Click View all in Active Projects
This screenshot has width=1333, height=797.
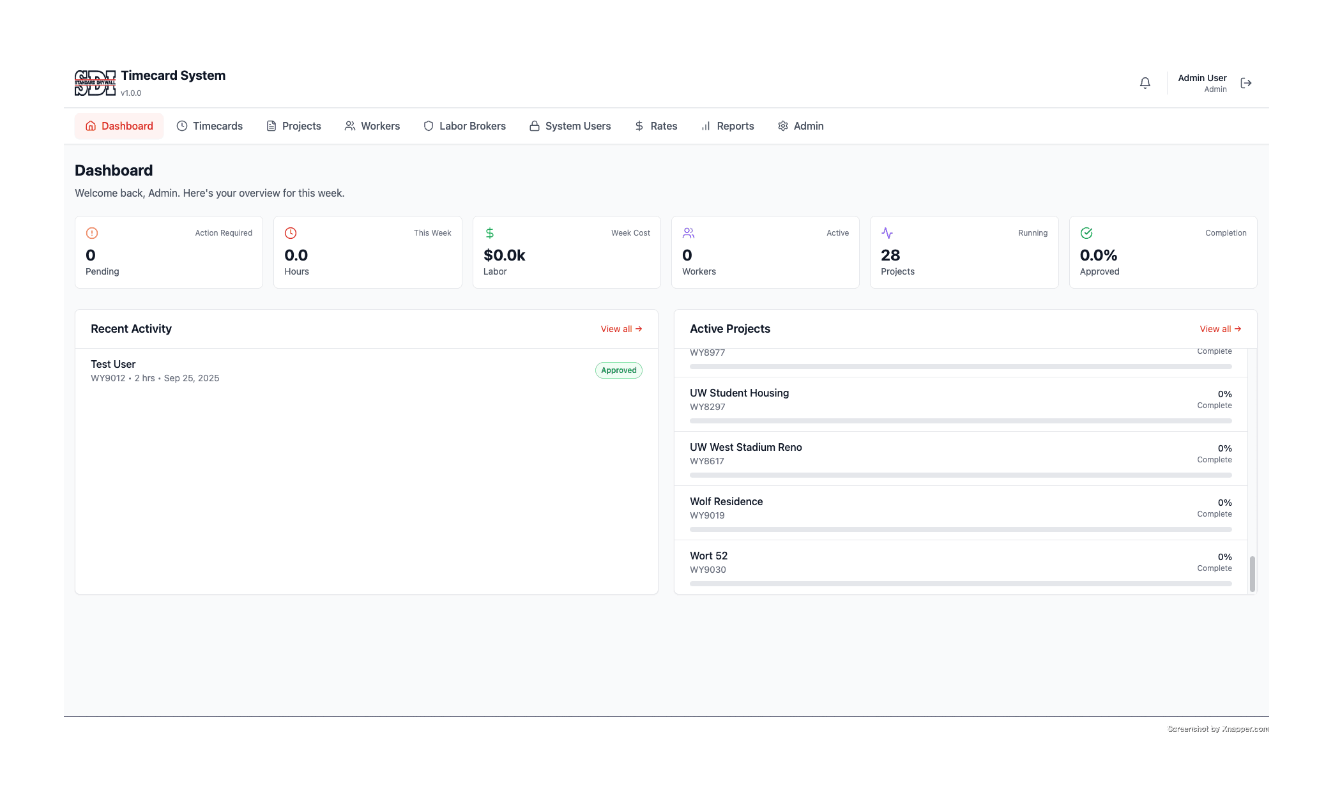pyautogui.click(x=1220, y=329)
